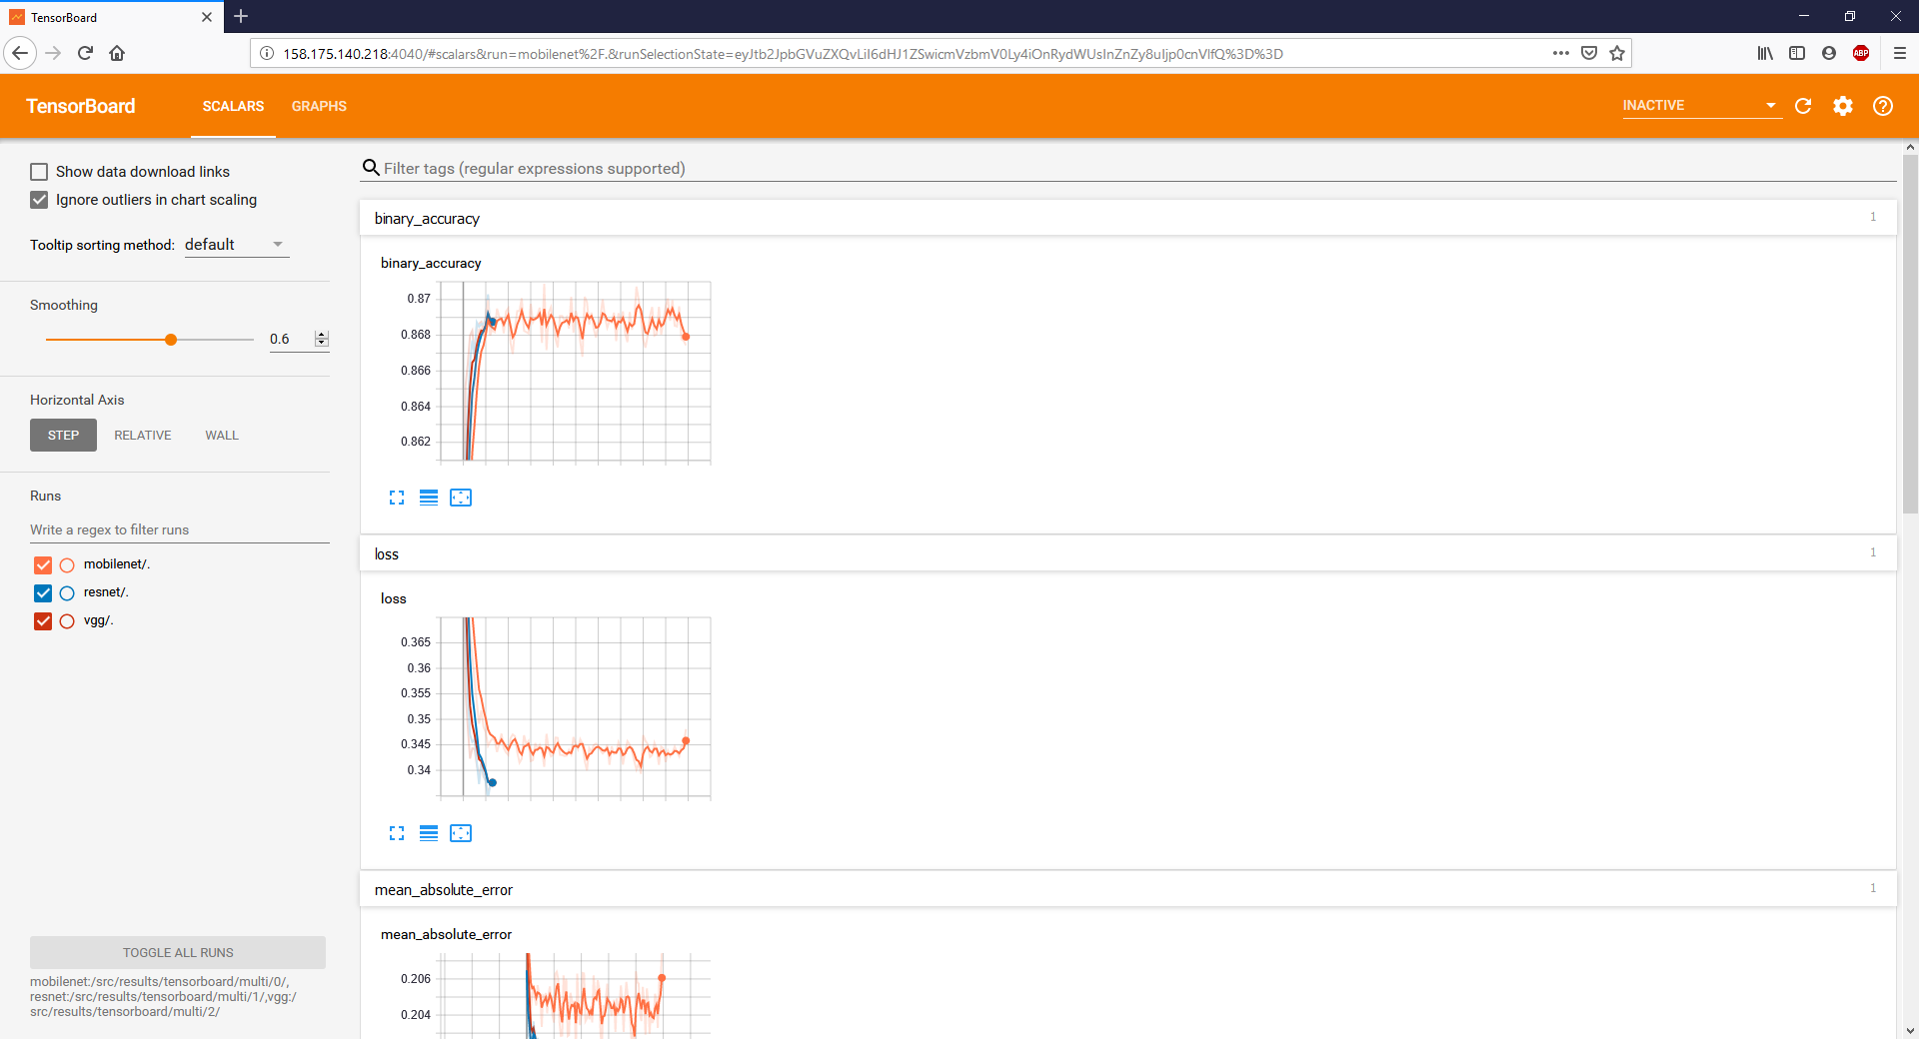Click the loss chart plot

point(575,708)
